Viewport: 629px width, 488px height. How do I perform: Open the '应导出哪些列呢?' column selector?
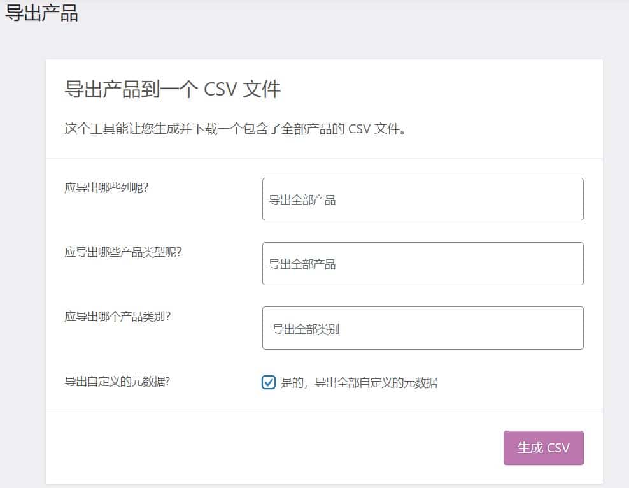423,199
